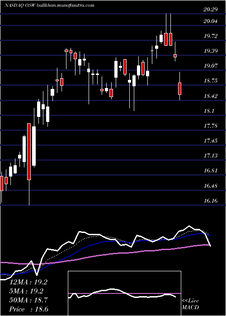The width and height of the screenshot is (226, 316).
Task: Click the 50MA : 18.7 readout
Action: click(28, 300)
